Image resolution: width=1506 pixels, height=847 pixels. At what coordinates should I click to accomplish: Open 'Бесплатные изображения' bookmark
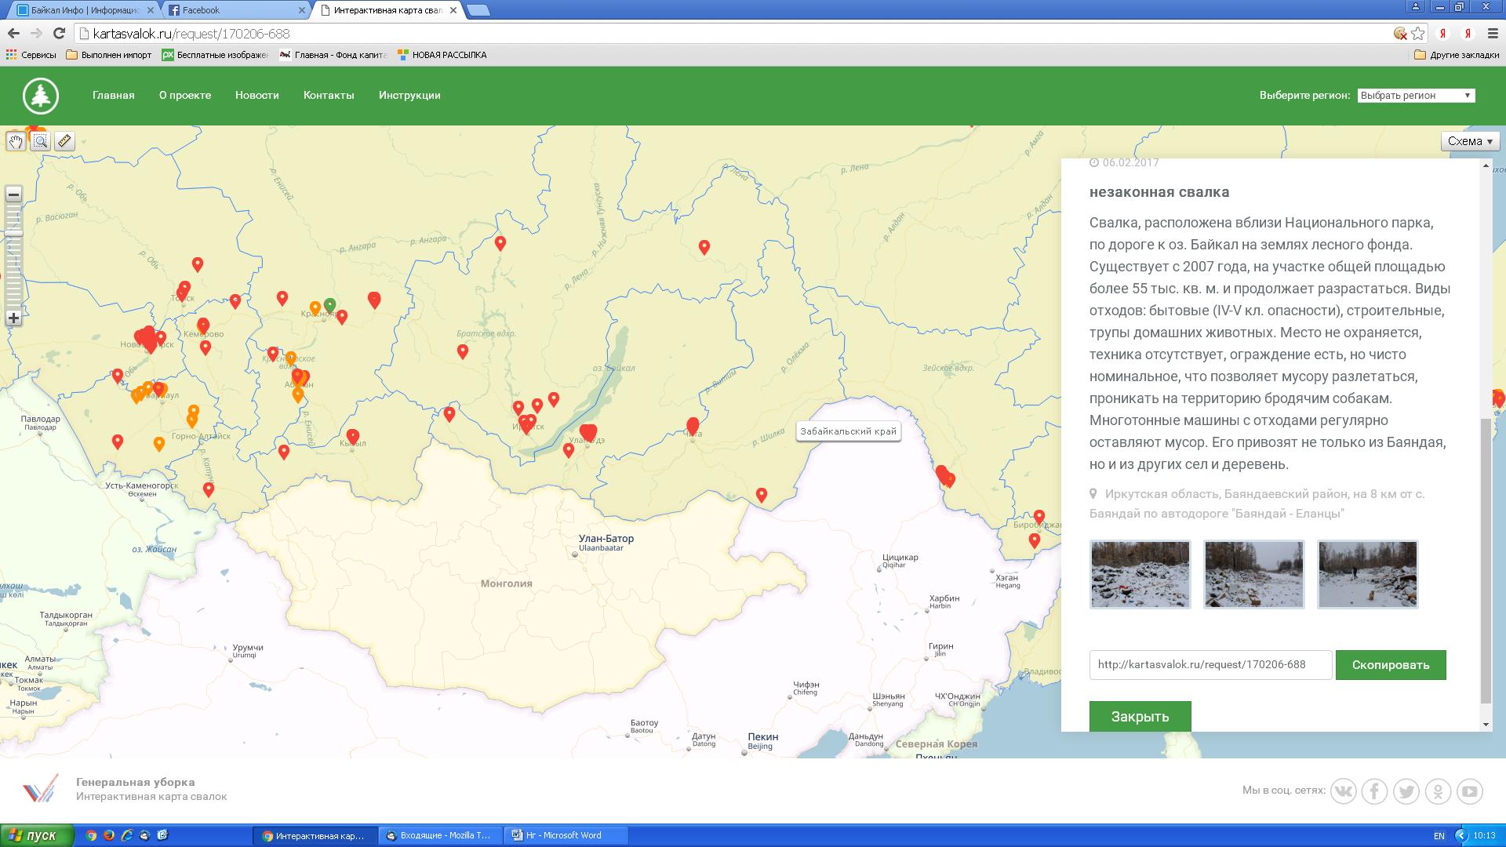tap(215, 55)
